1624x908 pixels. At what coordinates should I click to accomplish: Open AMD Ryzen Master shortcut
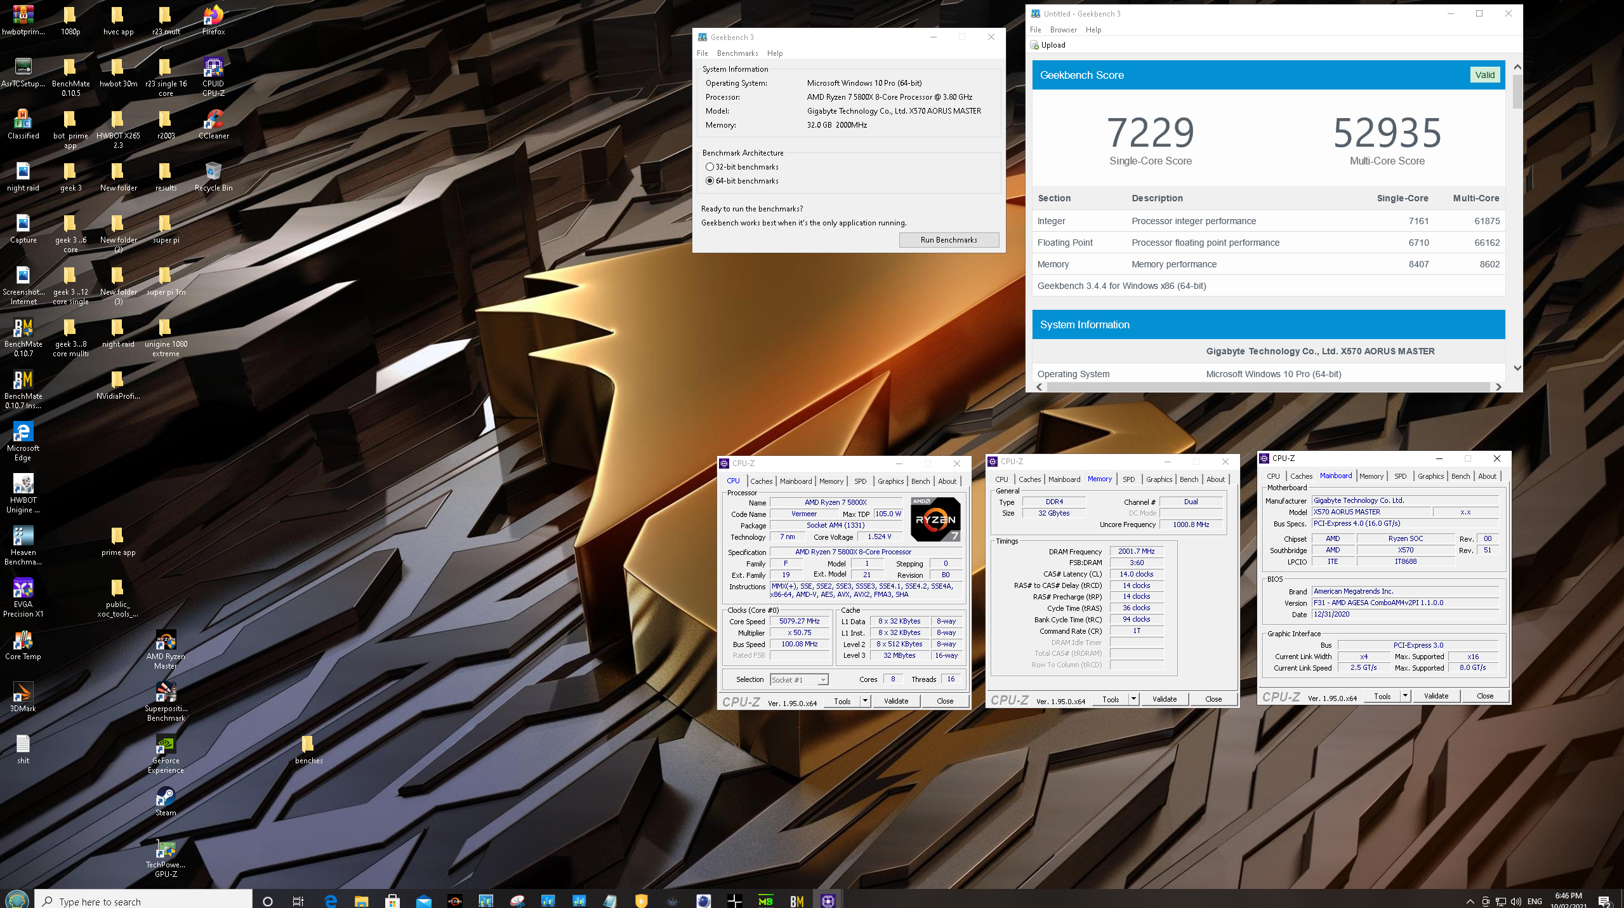[166, 650]
